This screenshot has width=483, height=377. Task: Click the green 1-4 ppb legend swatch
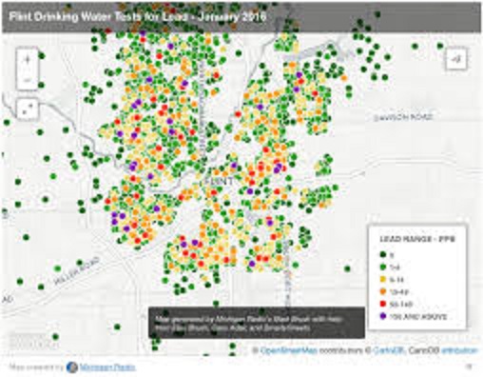click(x=383, y=267)
